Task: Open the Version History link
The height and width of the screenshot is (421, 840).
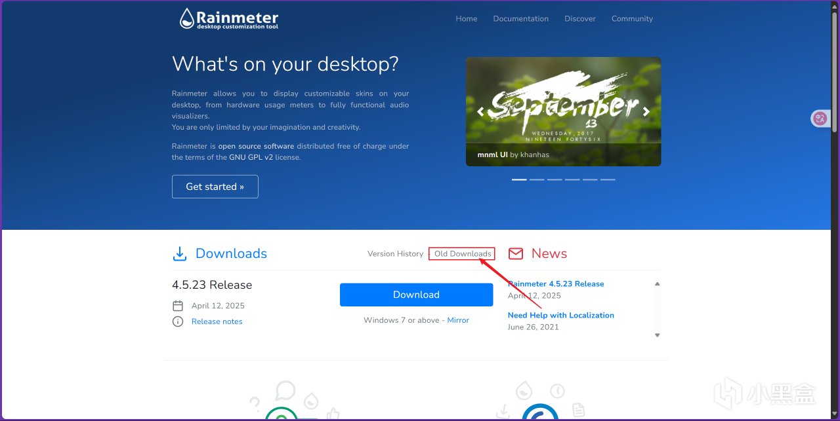Action: coord(395,254)
